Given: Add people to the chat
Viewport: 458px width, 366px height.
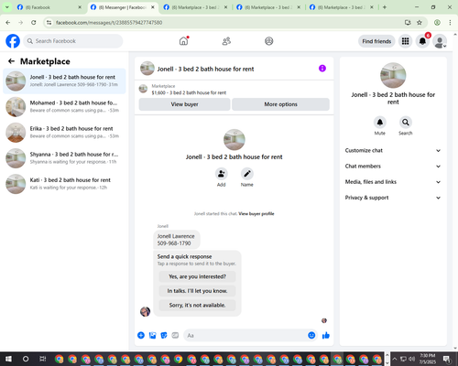Looking at the screenshot, I should coord(222,174).
